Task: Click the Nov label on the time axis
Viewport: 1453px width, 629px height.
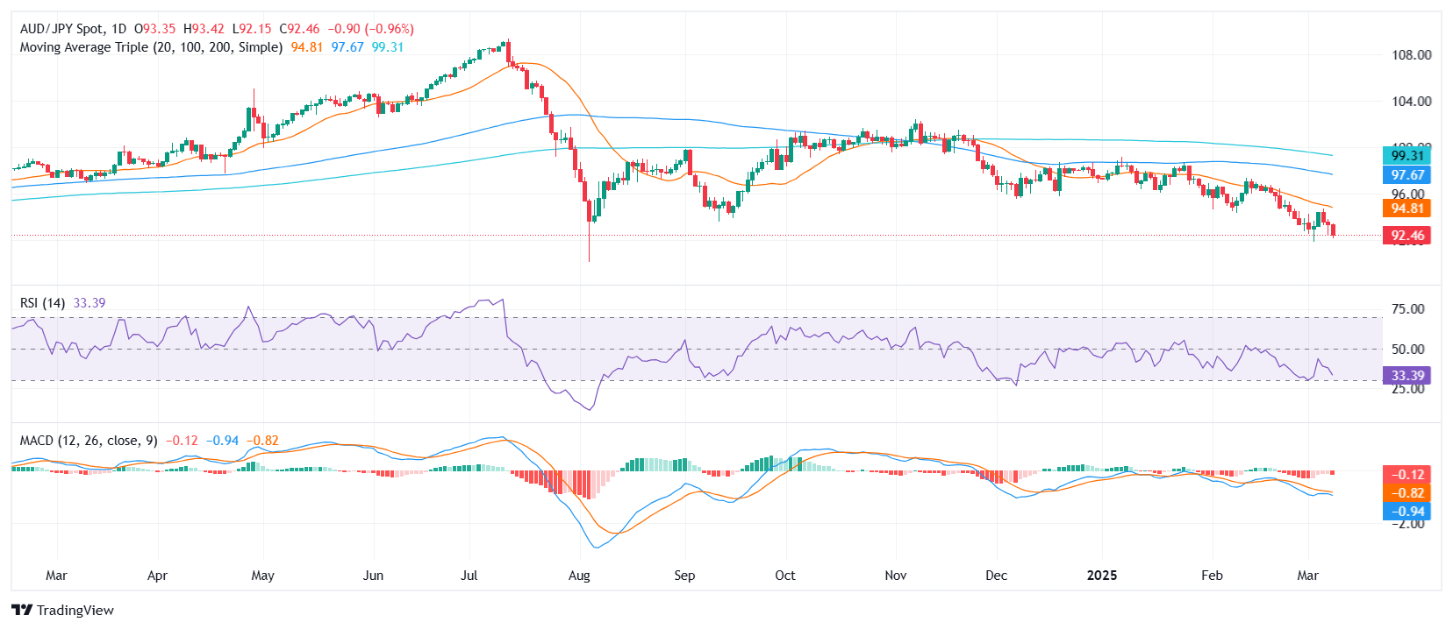Action: 896,576
